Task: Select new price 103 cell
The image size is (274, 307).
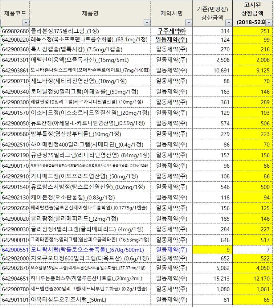Action: click(x=253, y=113)
